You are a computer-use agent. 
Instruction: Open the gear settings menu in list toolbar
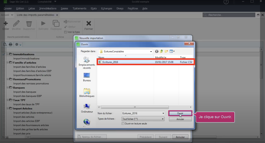[18, 45]
